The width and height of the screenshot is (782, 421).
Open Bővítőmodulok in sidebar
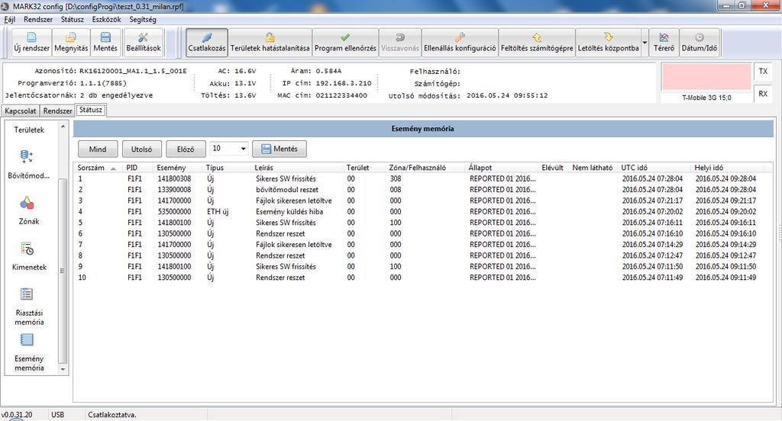coord(28,165)
